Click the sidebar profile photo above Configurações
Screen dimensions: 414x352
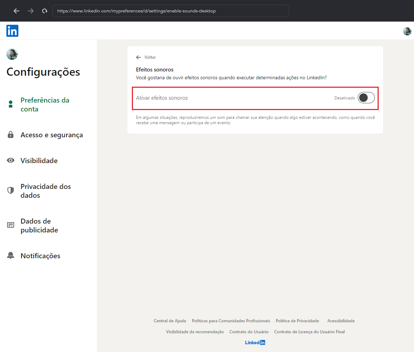coord(12,54)
